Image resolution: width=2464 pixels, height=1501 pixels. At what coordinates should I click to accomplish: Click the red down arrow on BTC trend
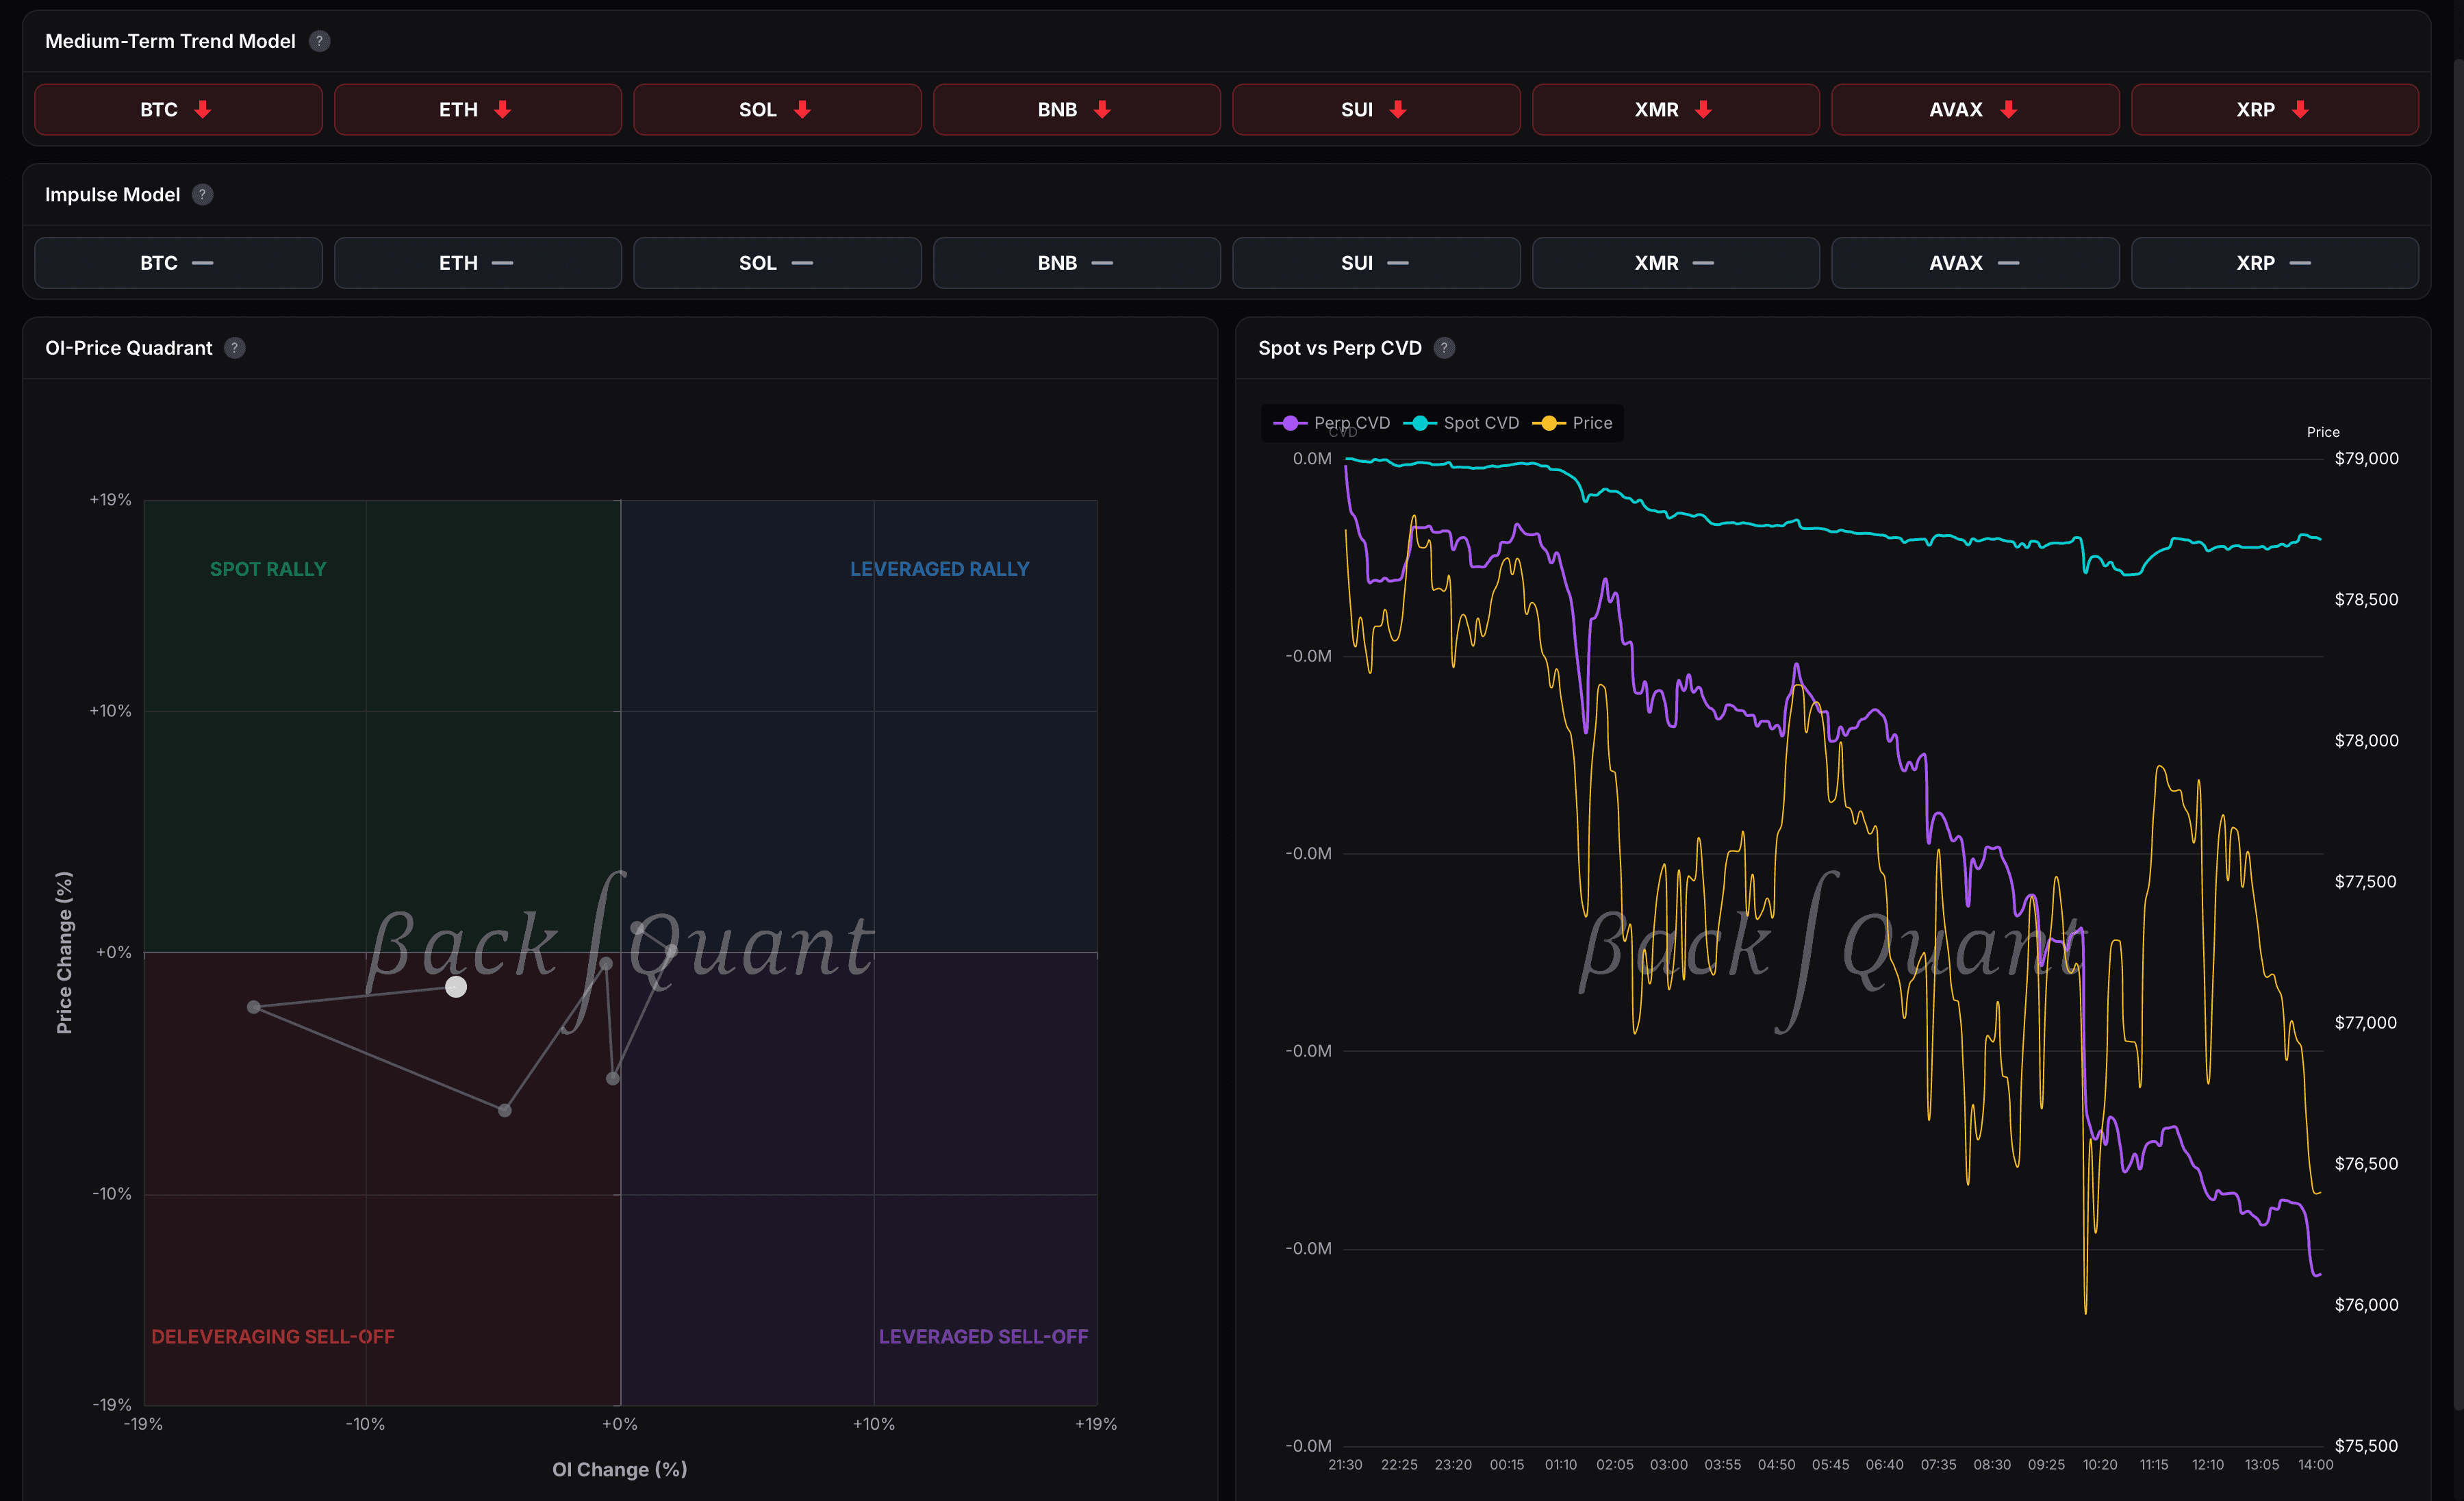203,110
